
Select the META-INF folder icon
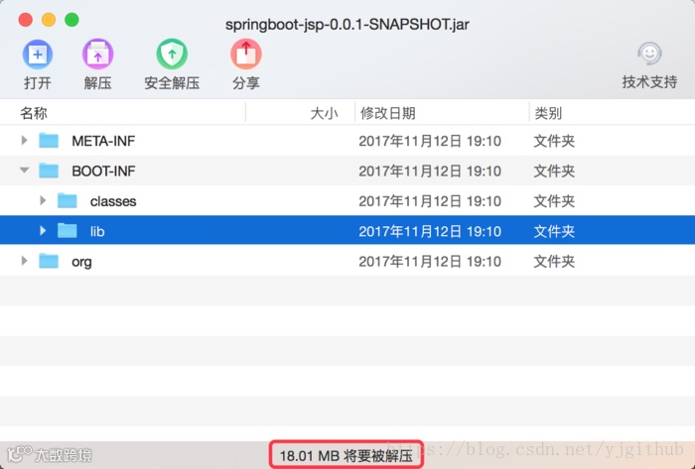(x=49, y=141)
